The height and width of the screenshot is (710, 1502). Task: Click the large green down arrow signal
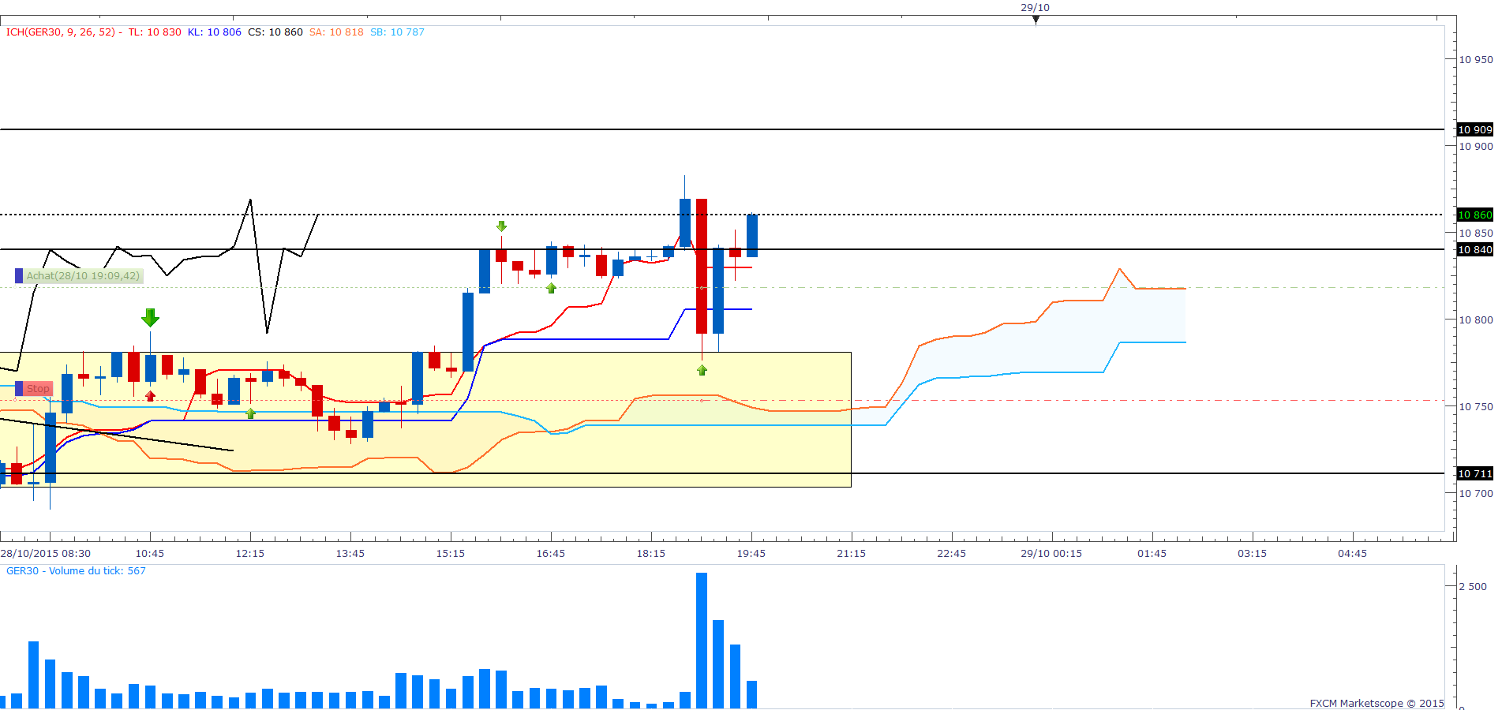click(x=150, y=318)
